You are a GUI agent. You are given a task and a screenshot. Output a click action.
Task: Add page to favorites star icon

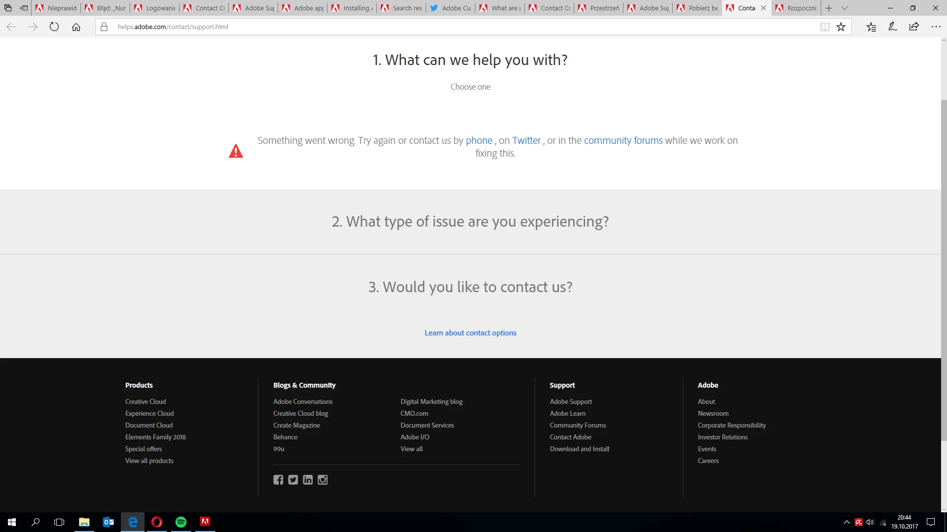click(841, 27)
